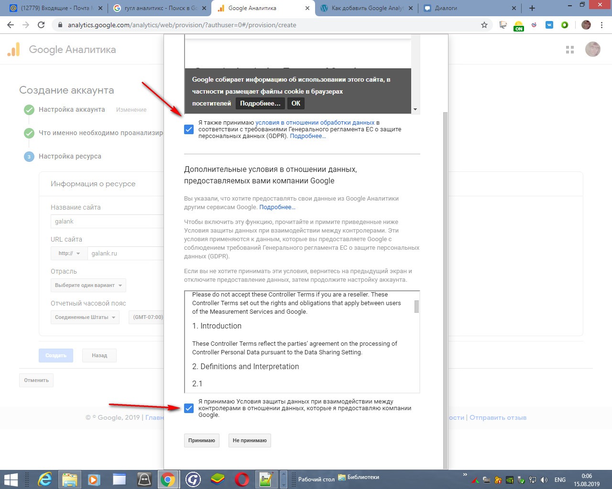The width and height of the screenshot is (612, 489).
Task: Open the Google account avatar in Analytics
Action: 593,49
